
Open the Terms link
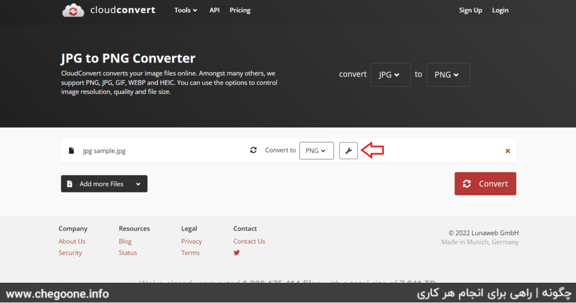click(x=190, y=253)
